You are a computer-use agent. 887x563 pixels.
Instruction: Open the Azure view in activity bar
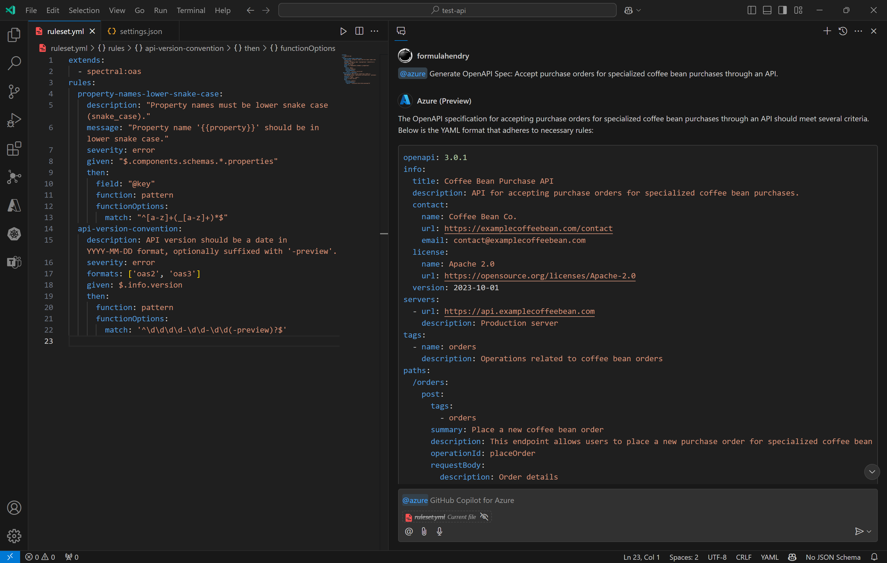[14, 205]
